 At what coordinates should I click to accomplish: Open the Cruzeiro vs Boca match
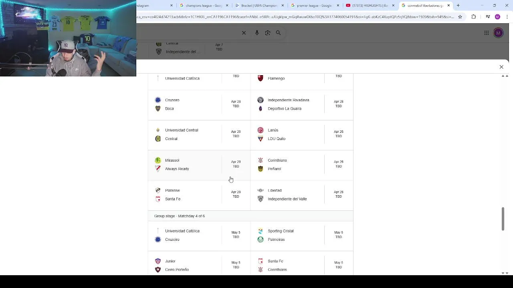199,104
